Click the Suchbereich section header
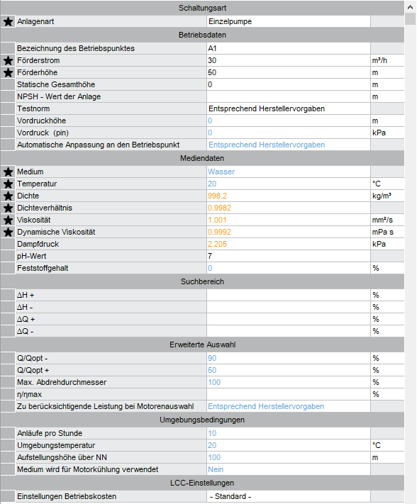417x504 pixels. point(202,281)
